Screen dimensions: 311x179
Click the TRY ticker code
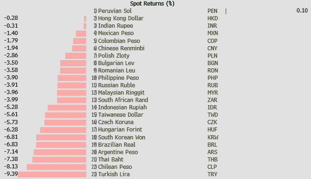pyautogui.click(x=213, y=174)
